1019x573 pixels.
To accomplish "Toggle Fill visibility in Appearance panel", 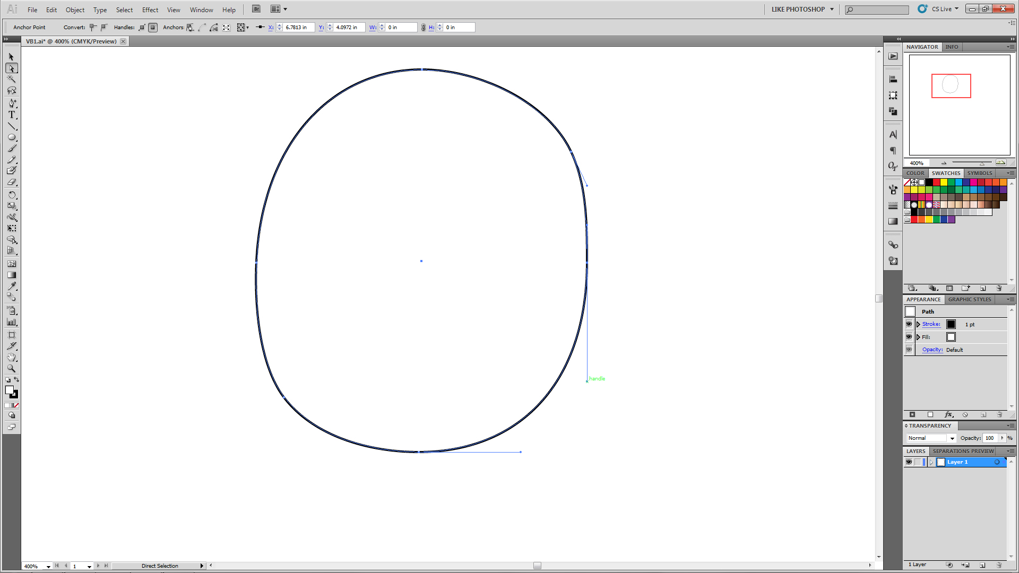I will pyautogui.click(x=909, y=337).
